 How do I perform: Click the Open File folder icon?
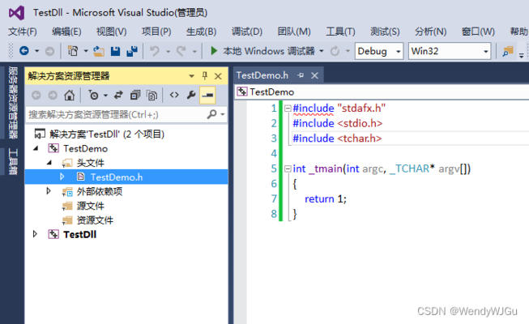point(99,51)
